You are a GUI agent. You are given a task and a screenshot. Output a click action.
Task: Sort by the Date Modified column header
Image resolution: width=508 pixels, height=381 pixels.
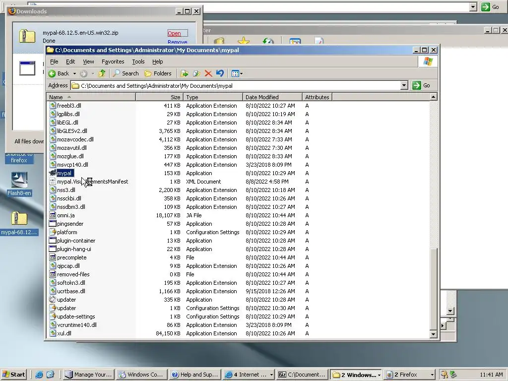coord(272,97)
